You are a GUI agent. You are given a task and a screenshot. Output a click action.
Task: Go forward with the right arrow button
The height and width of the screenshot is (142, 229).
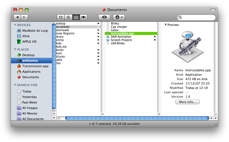point(24,17)
